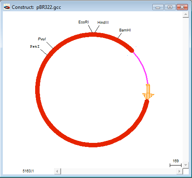Click the vertical scrollbar up arrow
Screen dimensions: 192x178
coord(186,15)
